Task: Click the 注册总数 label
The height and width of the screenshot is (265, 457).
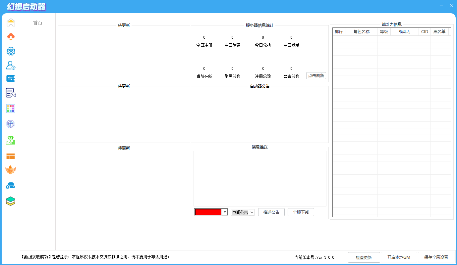Action: point(263,76)
